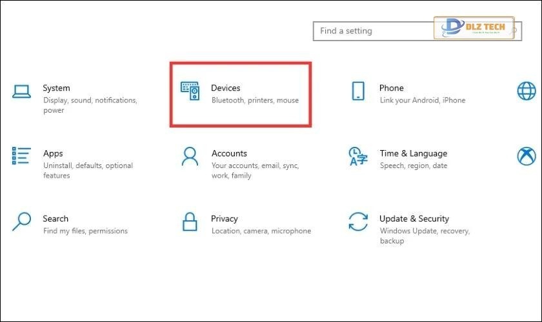This screenshot has width=542, height=322.
Task: Focus the Find a setting field
Action: click(x=417, y=31)
